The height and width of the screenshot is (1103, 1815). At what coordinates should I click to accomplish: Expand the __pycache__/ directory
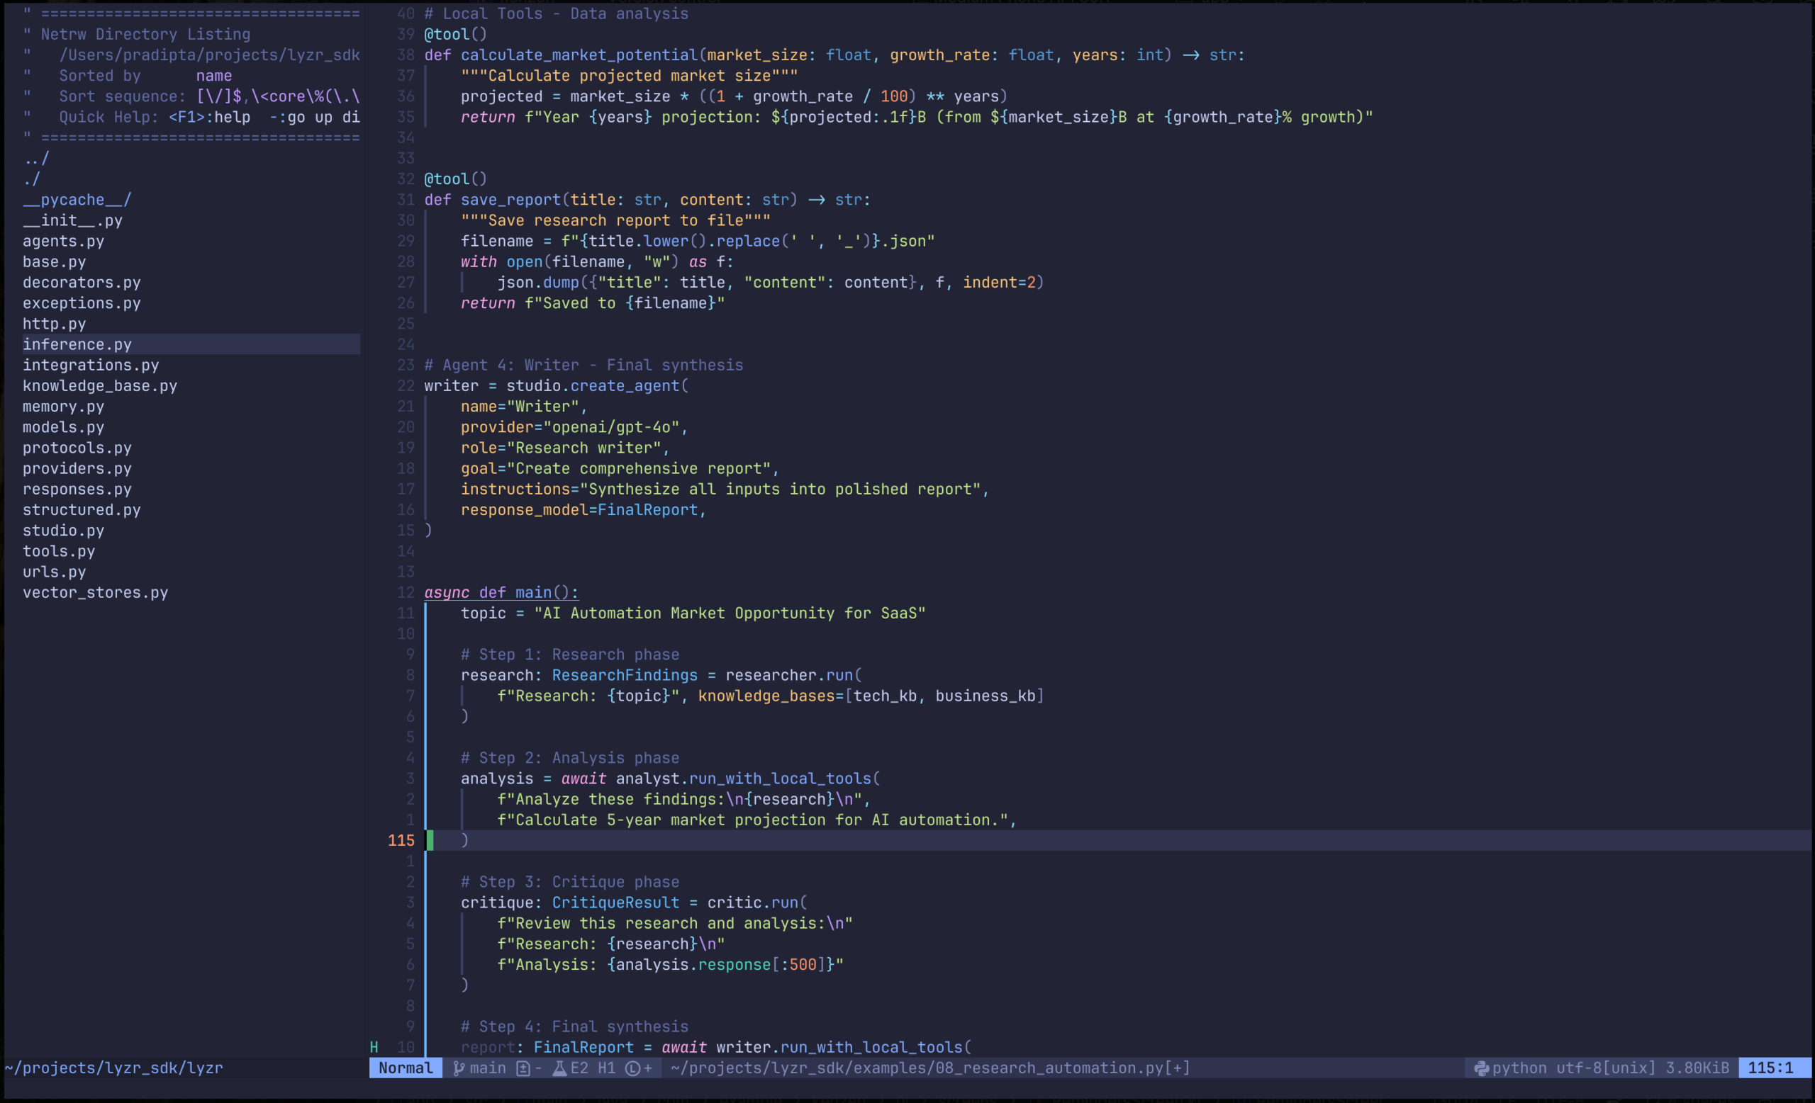point(77,200)
